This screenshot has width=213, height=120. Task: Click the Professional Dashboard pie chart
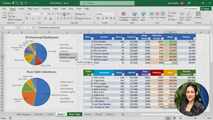36,54
